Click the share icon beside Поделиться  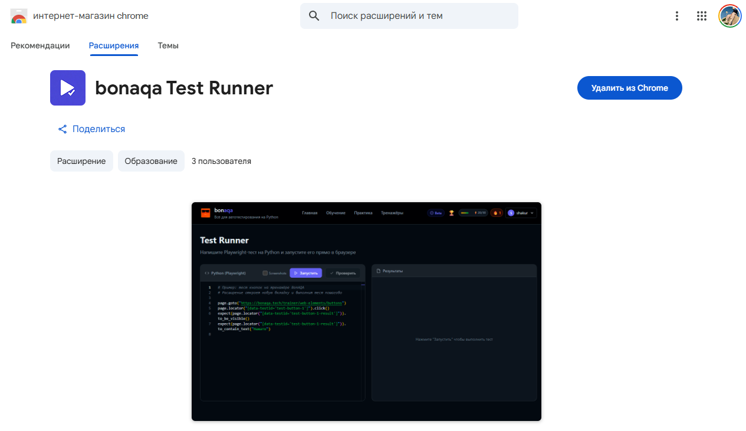point(63,129)
